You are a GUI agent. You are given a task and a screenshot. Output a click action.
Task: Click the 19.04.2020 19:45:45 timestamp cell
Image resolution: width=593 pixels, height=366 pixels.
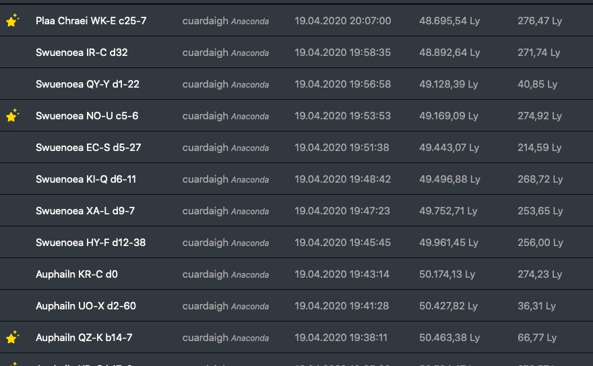[x=342, y=243]
